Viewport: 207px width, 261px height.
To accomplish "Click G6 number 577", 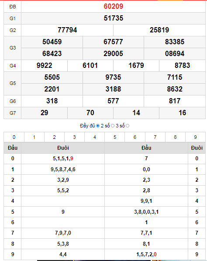I will [113, 101].
